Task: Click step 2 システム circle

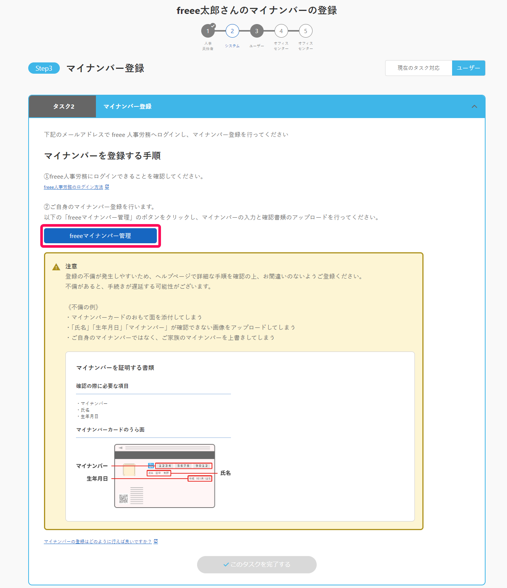Action: coord(232,31)
